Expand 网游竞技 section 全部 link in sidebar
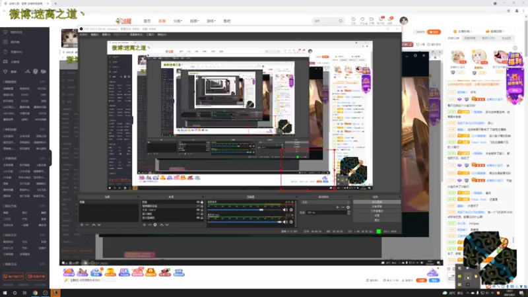 point(43,82)
